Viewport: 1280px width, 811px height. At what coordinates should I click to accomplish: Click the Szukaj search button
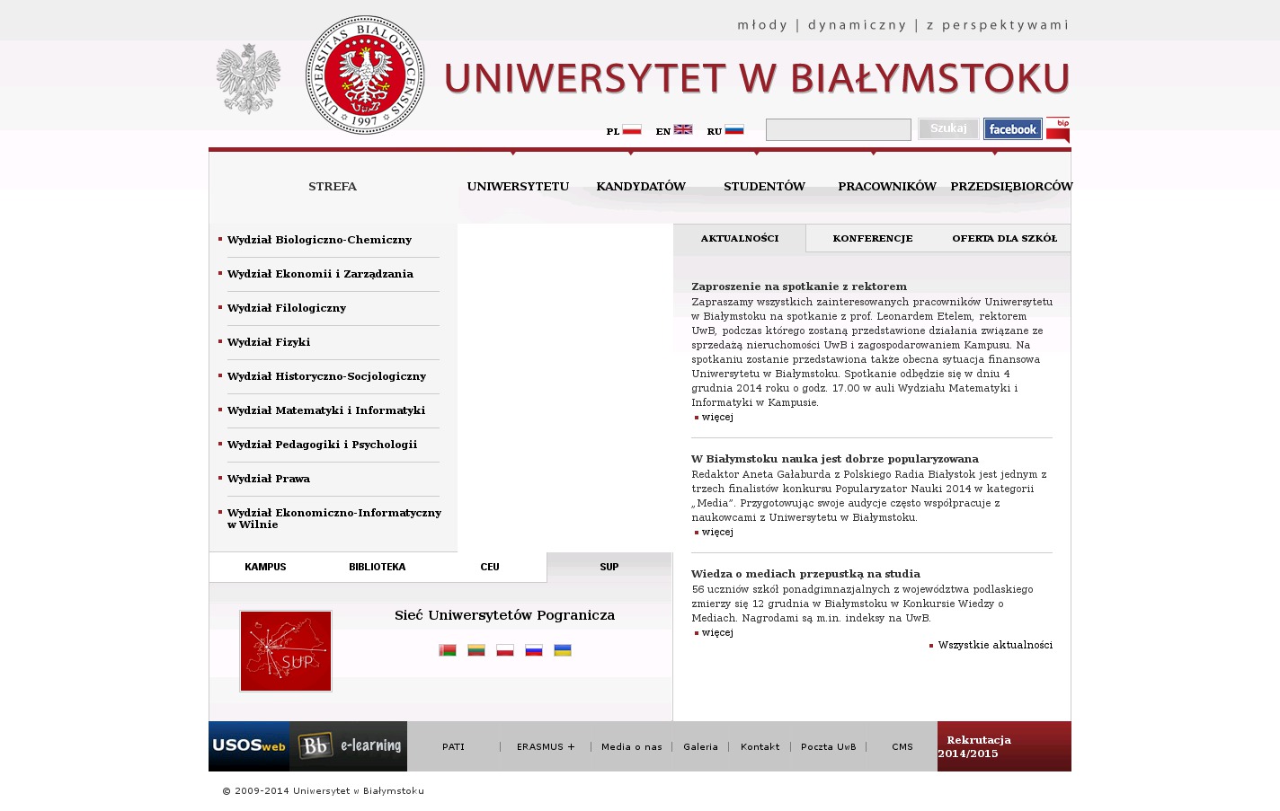point(948,129)
